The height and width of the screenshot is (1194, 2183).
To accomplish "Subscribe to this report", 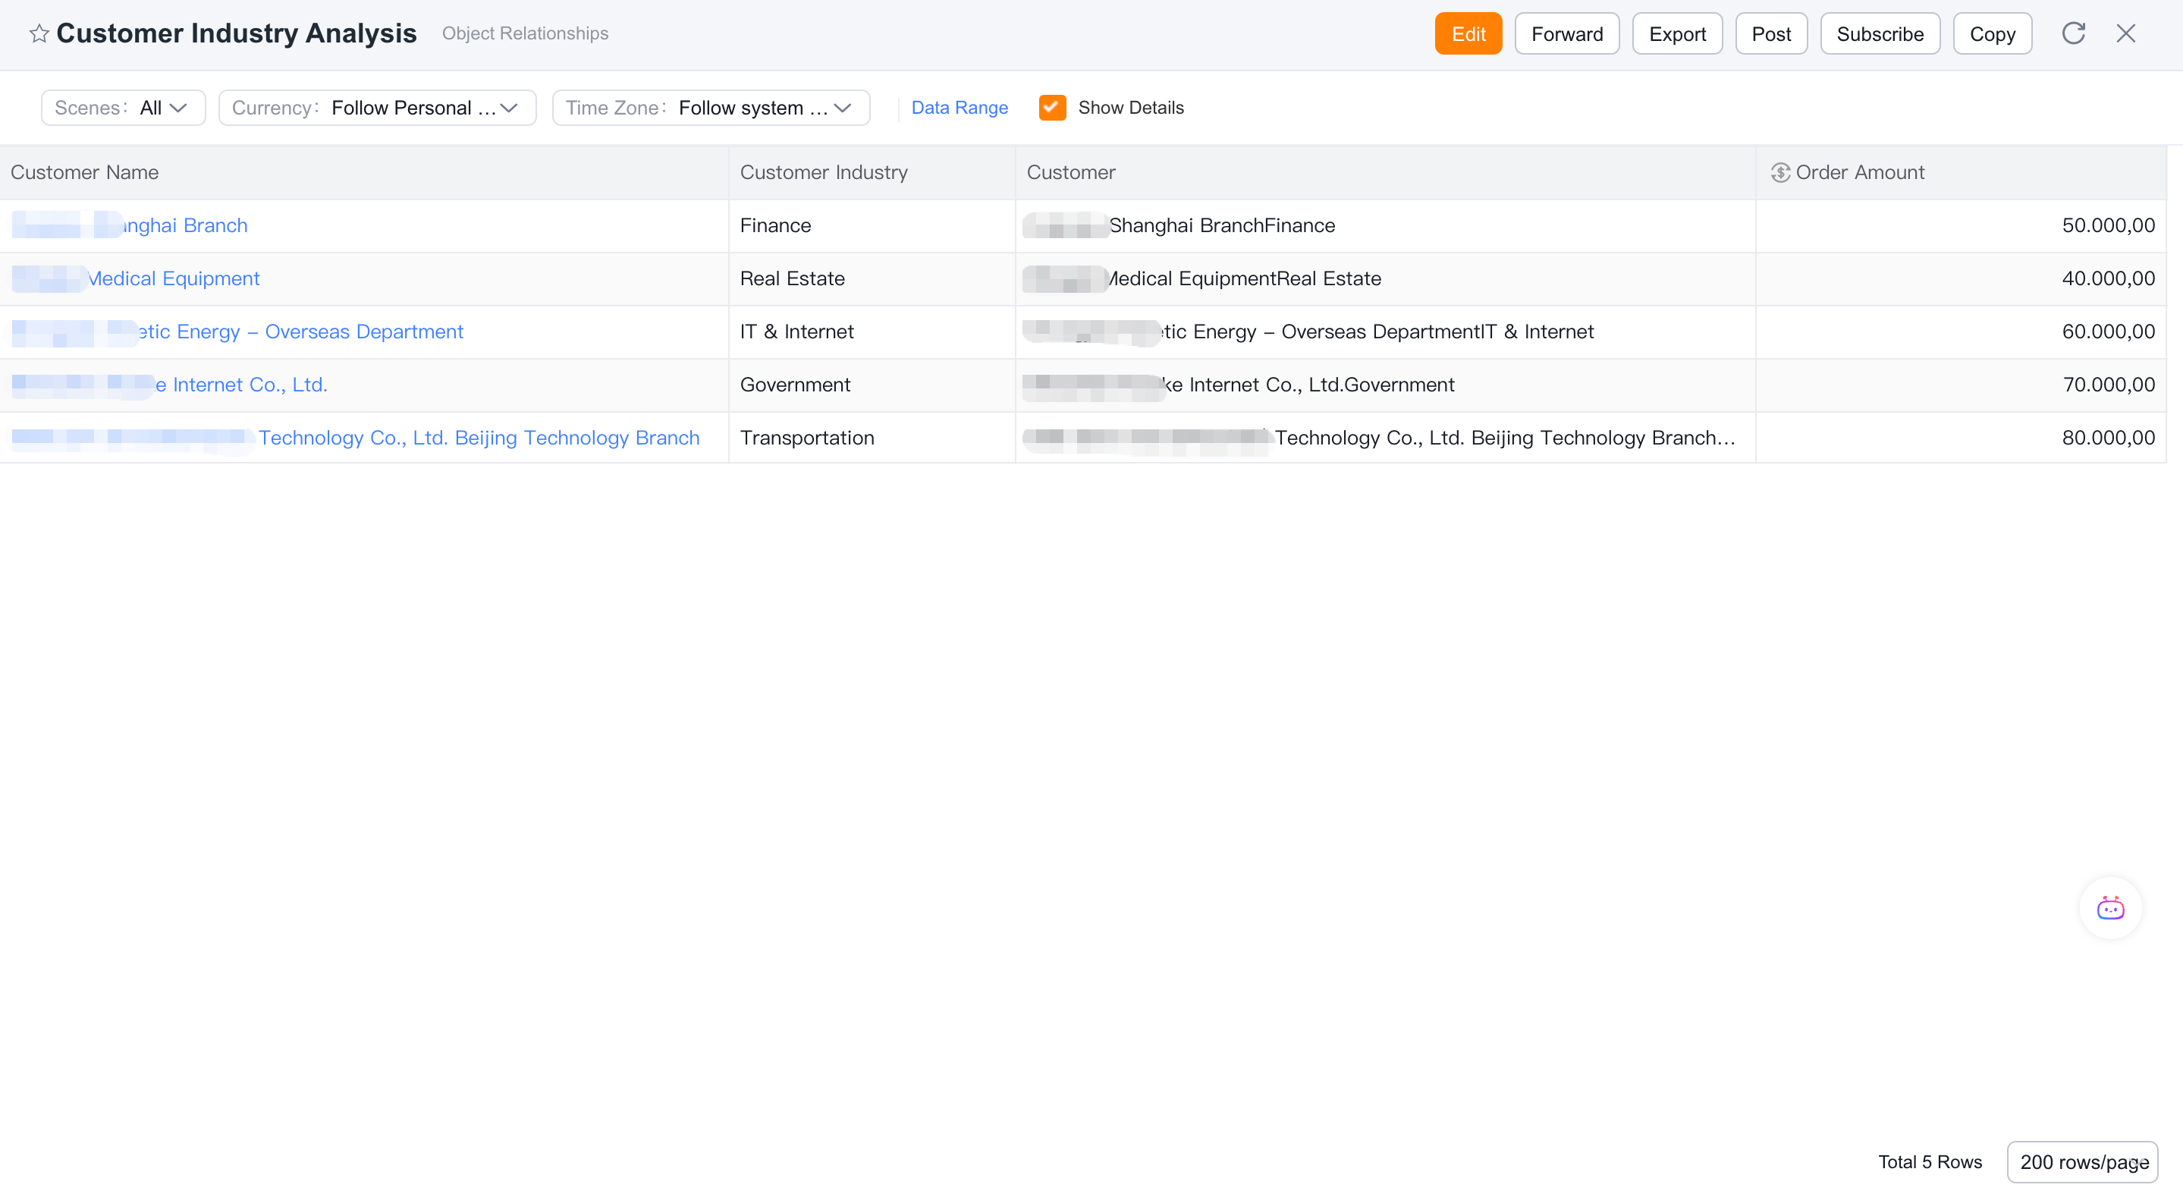I will (1880, 34).
